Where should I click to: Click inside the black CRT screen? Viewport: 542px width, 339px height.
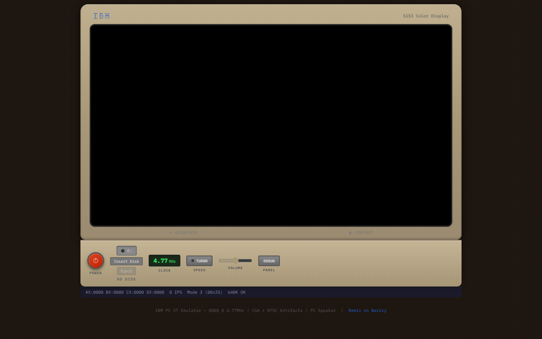coord(271,125)
